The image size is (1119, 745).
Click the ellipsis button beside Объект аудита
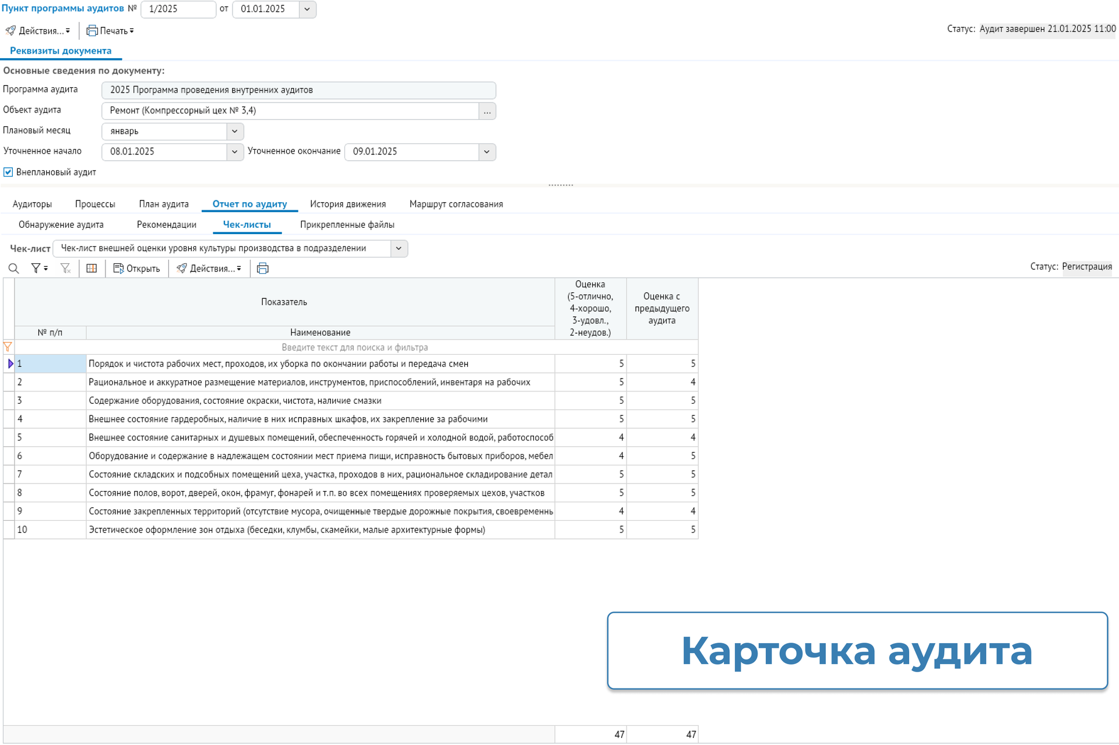487,111
